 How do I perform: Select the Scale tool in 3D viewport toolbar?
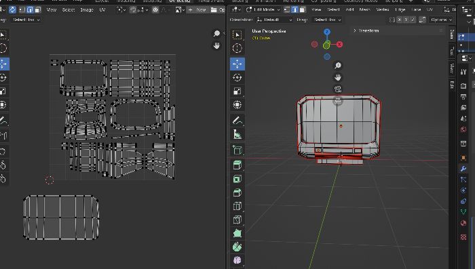[x=237, y=91]
